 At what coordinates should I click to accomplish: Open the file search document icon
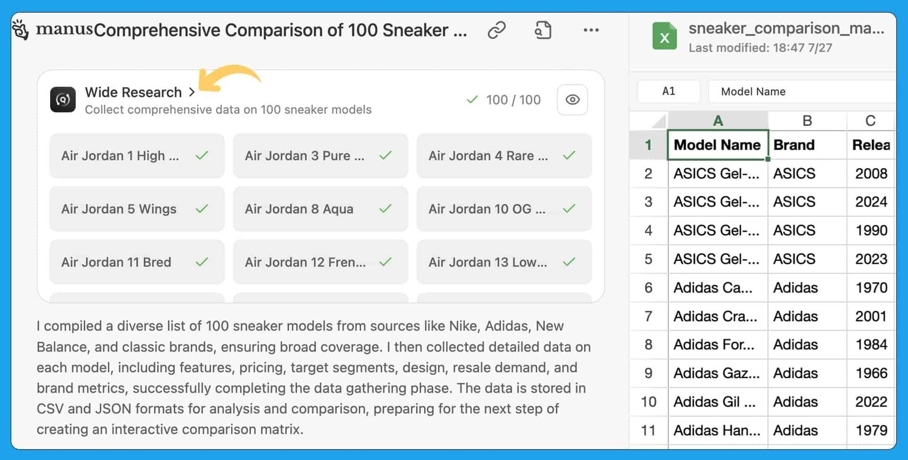coord(543,30)
